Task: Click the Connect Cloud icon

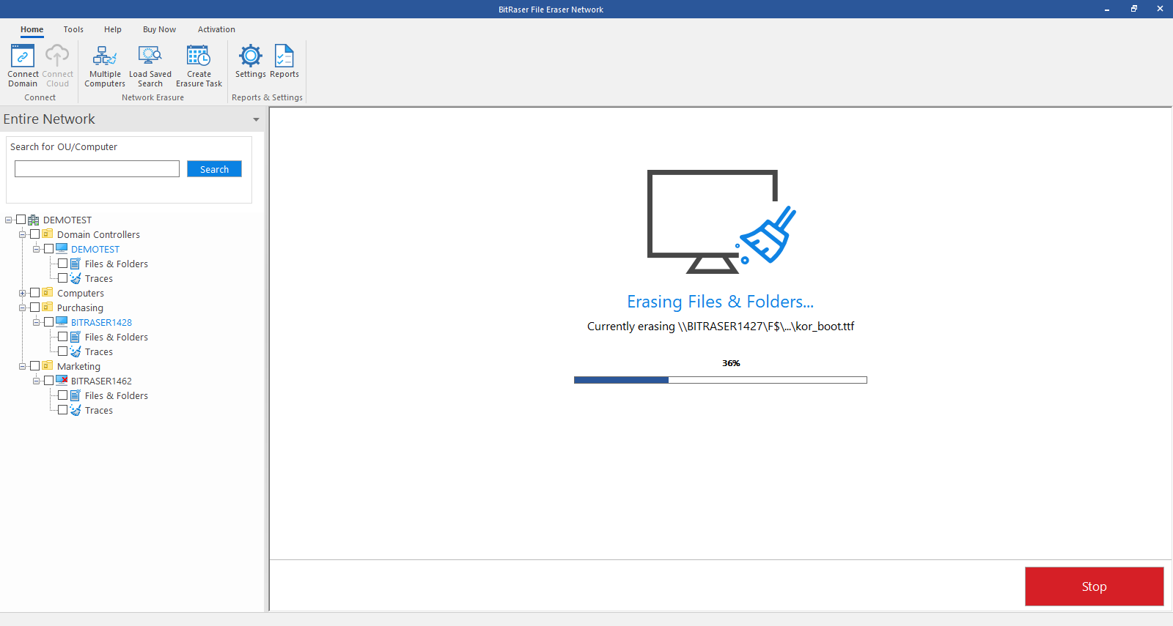Action: (57, 56)
